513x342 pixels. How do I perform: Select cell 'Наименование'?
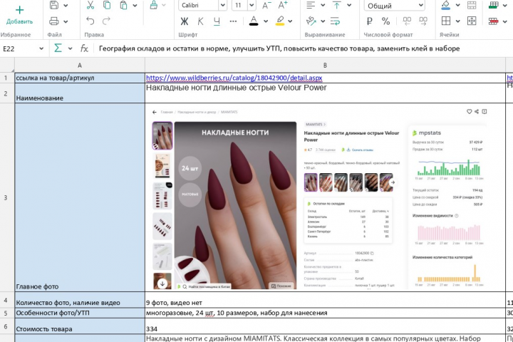(80, 93)
